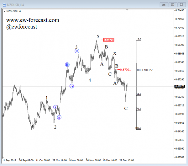Click the NZDUSD,H4 chart window icon
The image size is (188, 166).
4,5
